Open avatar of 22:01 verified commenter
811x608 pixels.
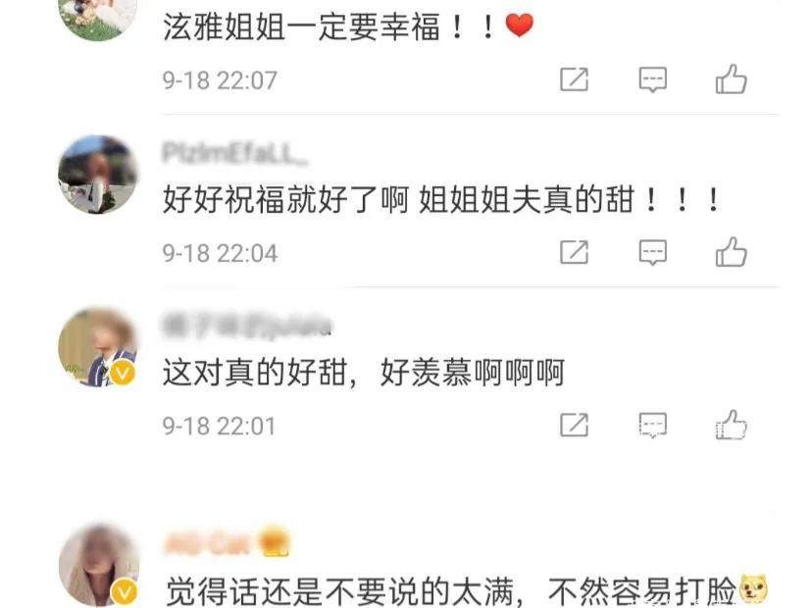[98, 347]
